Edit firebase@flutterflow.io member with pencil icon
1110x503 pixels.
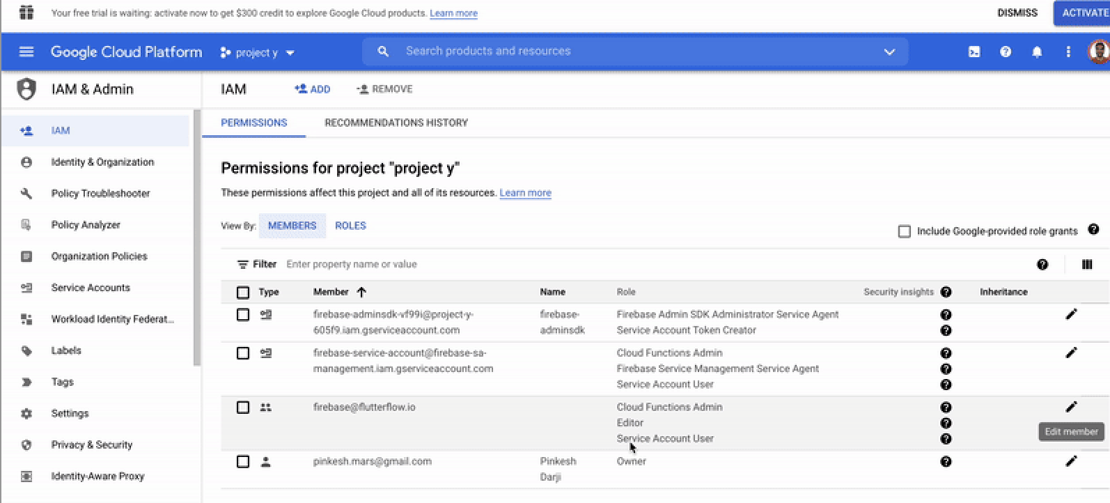[x=1071, y=407]
